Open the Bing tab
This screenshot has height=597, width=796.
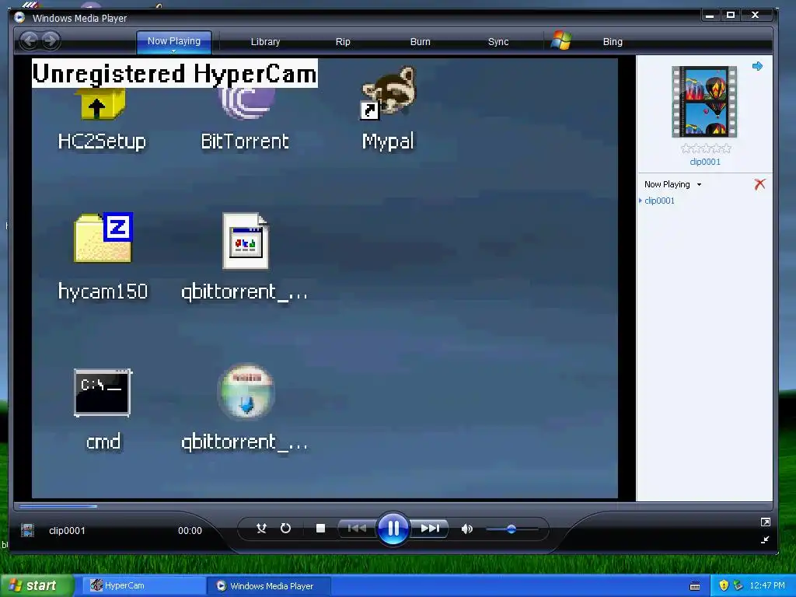[613, 42]
